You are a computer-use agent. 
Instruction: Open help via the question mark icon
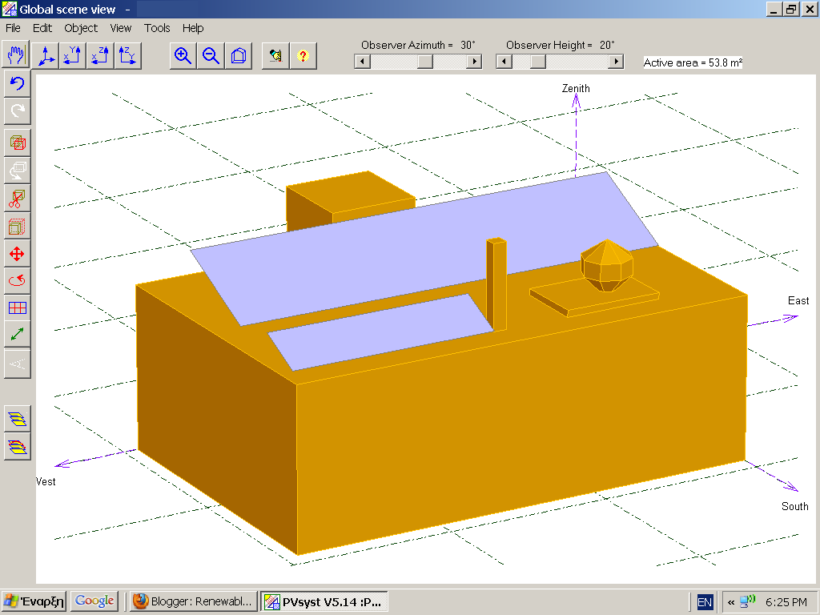pyautogui.click(x=303, y=56)
